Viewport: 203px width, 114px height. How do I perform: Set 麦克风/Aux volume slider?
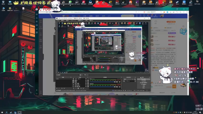(x=103, y=82)
